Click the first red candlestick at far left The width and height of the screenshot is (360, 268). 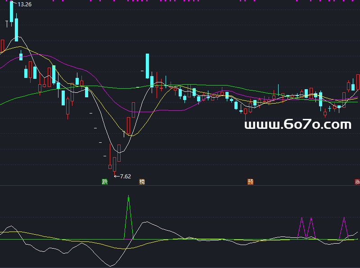[x=2, y=45]
